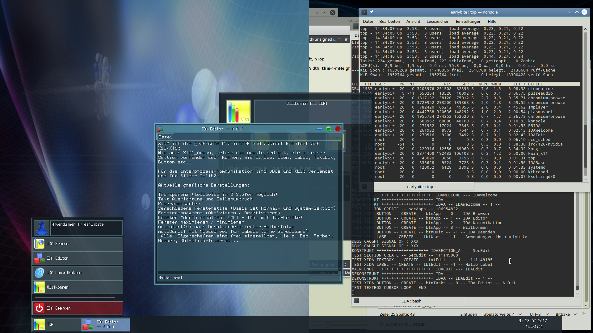Open the UTF-8 encoding dropdown

point(539,314)
